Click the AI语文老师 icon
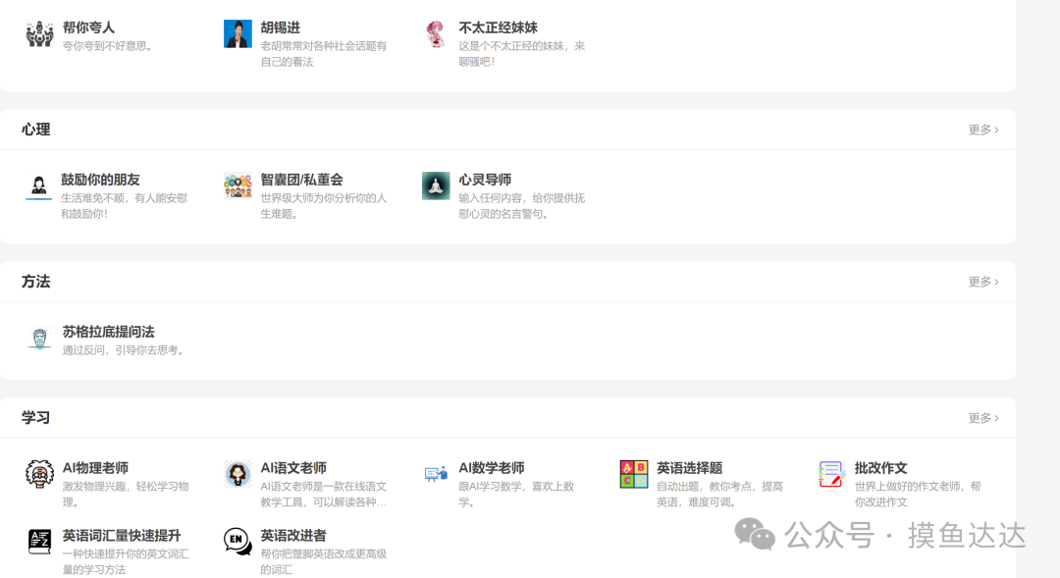Screen dimensions: 1060x578 [238, 474]
